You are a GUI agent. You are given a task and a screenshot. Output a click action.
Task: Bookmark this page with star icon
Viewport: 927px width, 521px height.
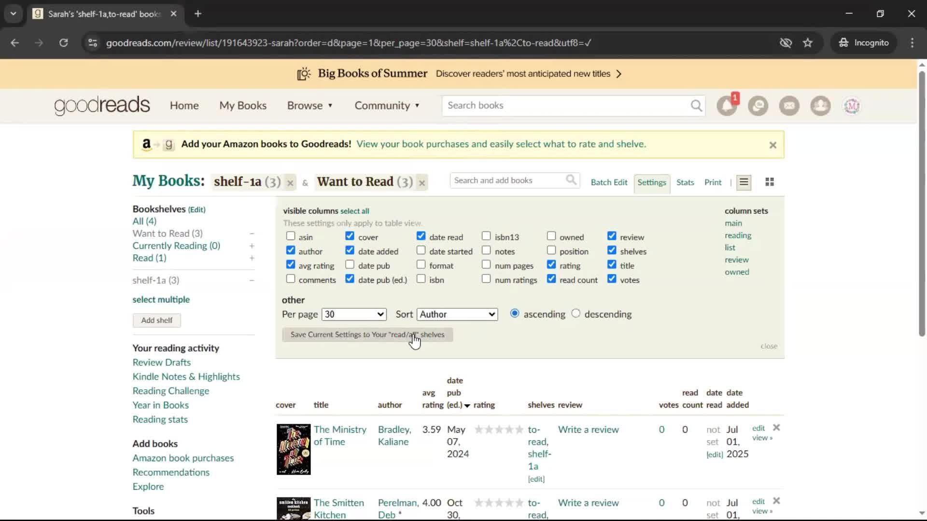pyautogui.click(x=808, y=43)
